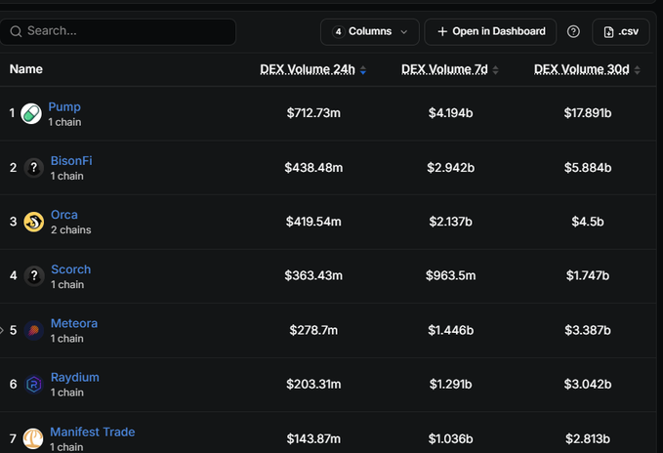Focus the Search input field
This screenshot has width=663, height=453.
(118, 31)
